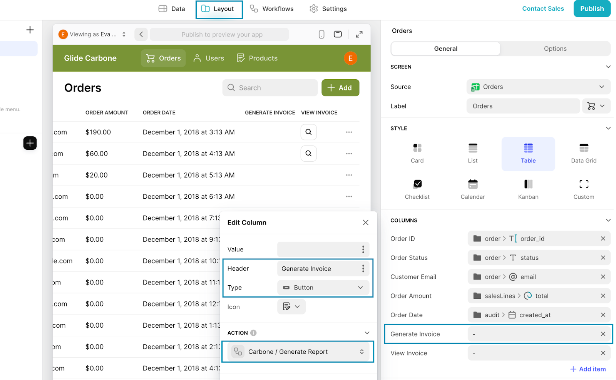The height and width of the screenshot is (380, 616).
Task: Open the Type dropdown set to Button
Action: [323, 288]
